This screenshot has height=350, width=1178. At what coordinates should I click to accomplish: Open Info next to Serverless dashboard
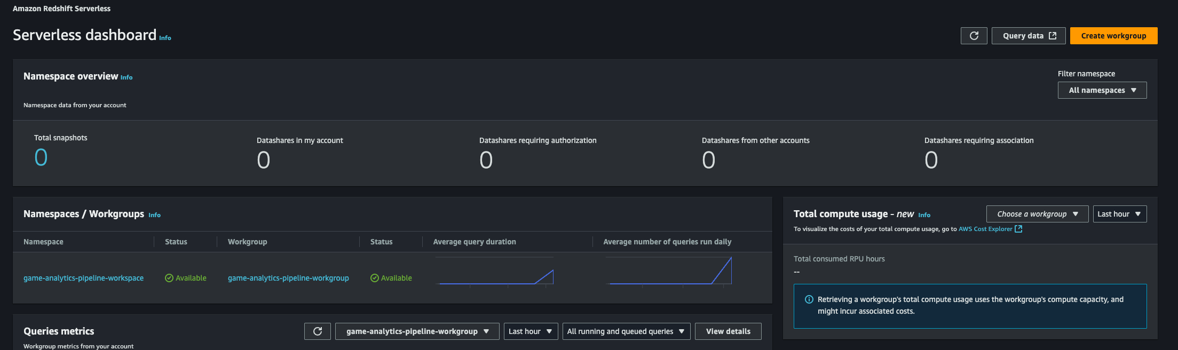[x=165, y=38]
